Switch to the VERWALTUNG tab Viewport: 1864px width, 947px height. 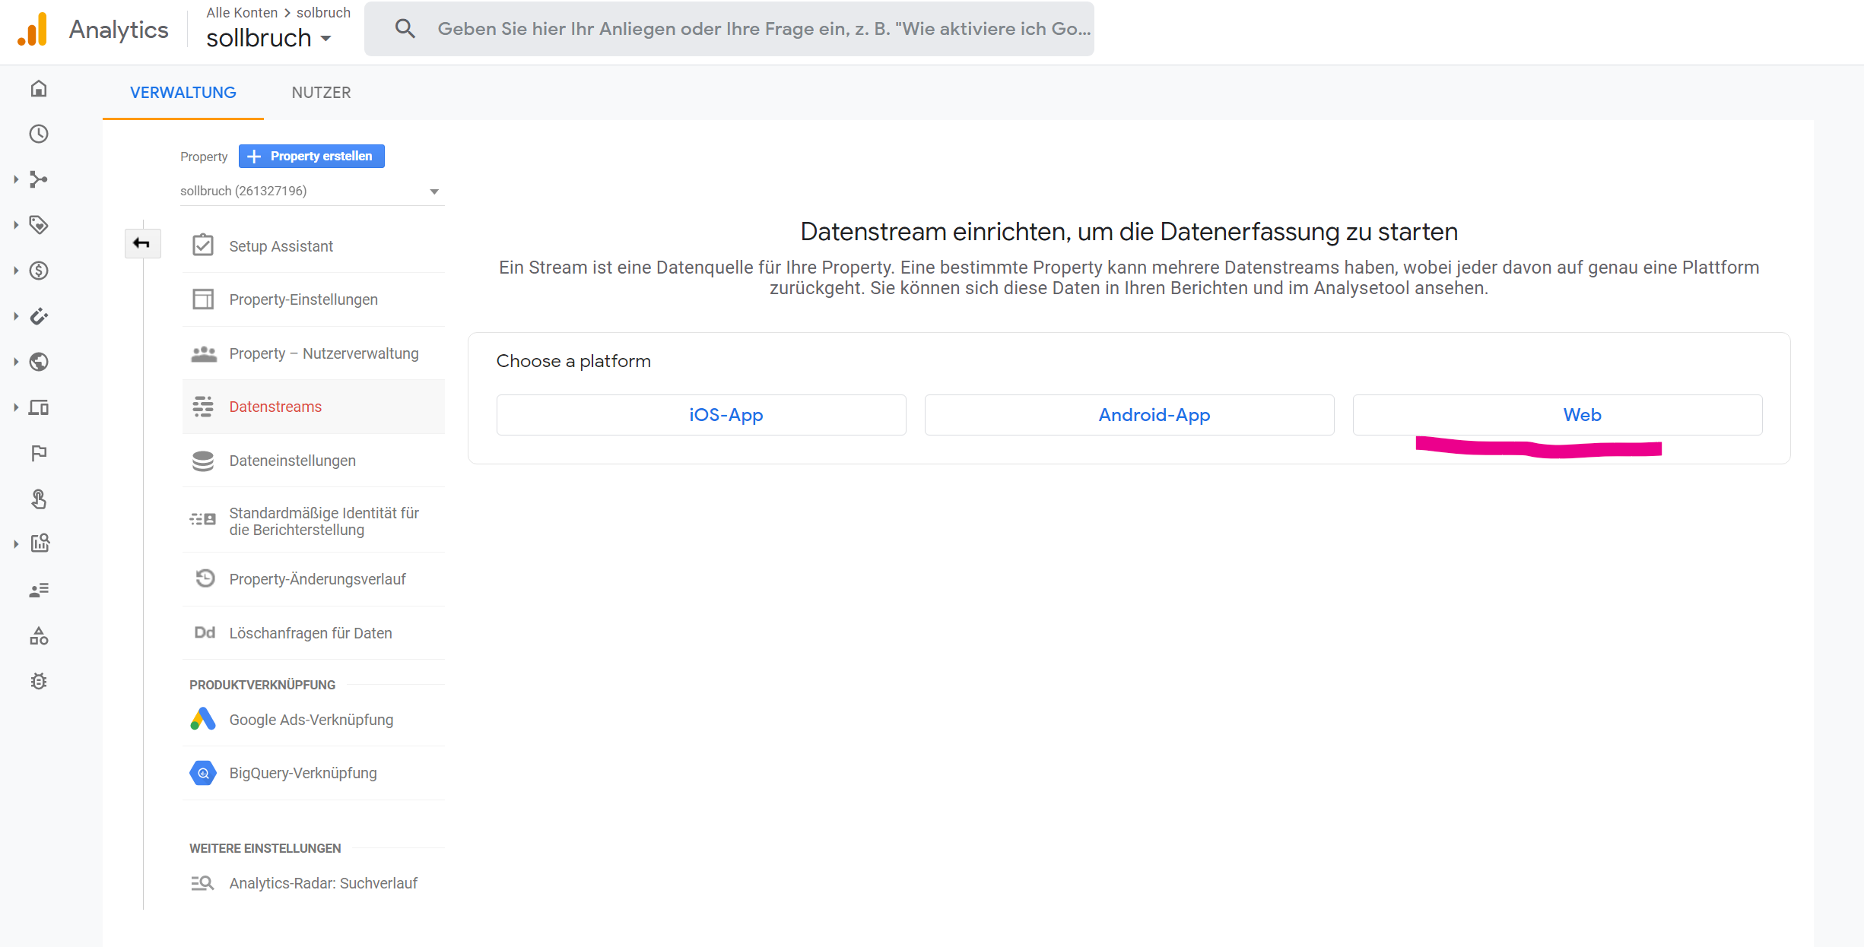[183, 93]
